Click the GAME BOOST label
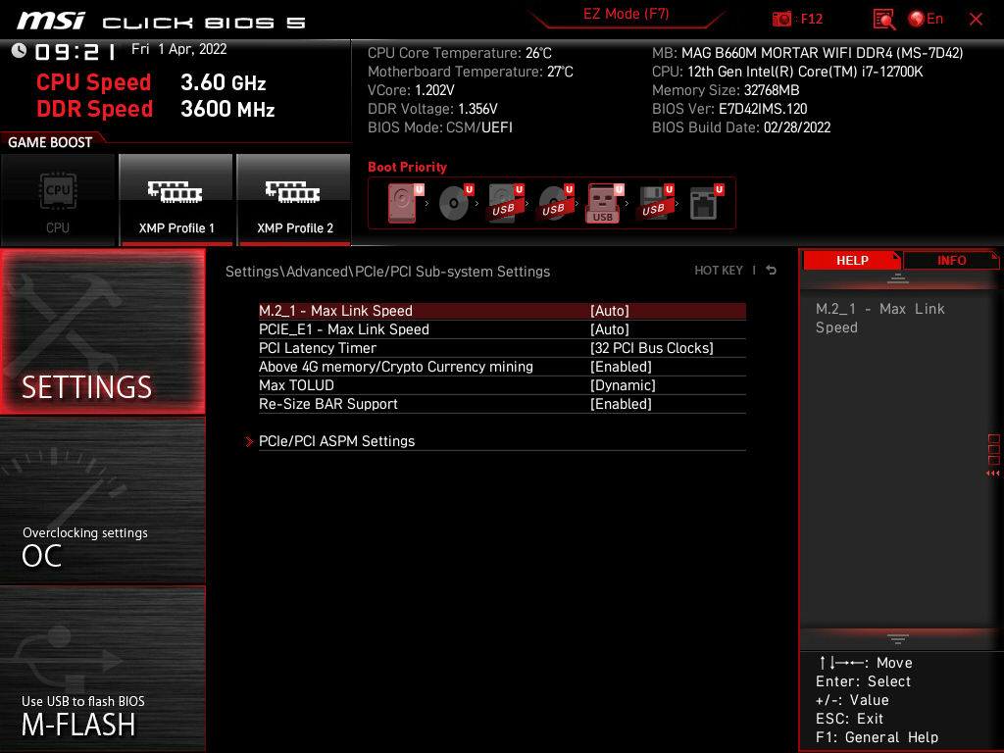Image resolution: width=1004 pixels, height=753 pixels. pos(50,142)
